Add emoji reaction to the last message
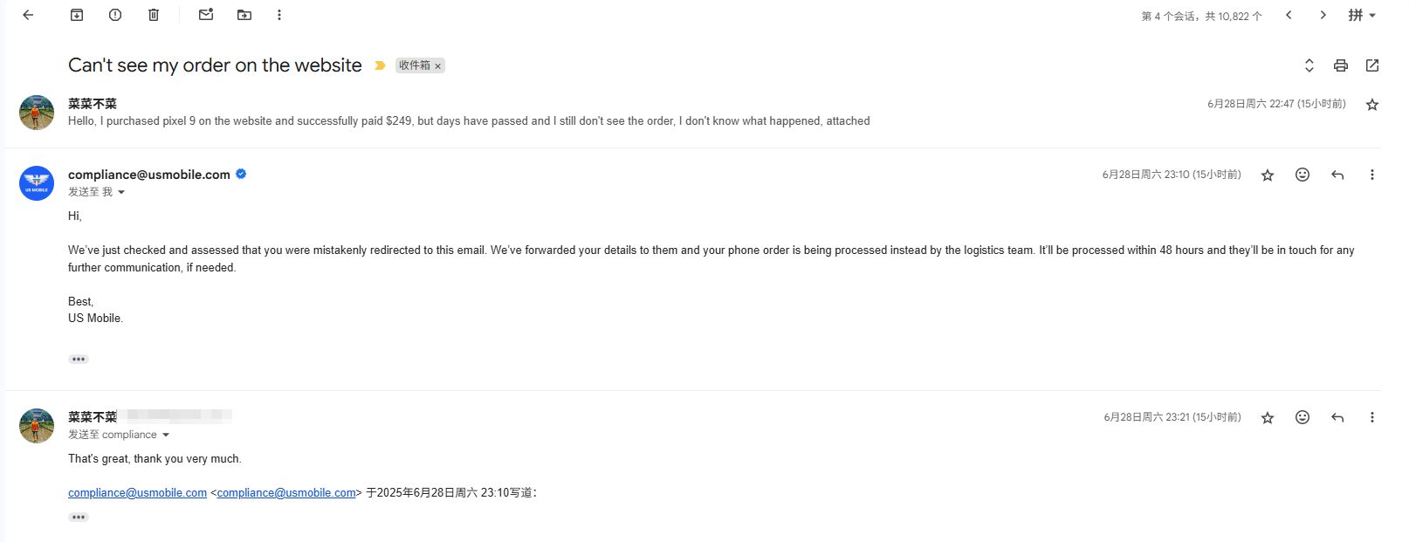The height and width of the screenshot is (542, 1409). (1302, 417)
